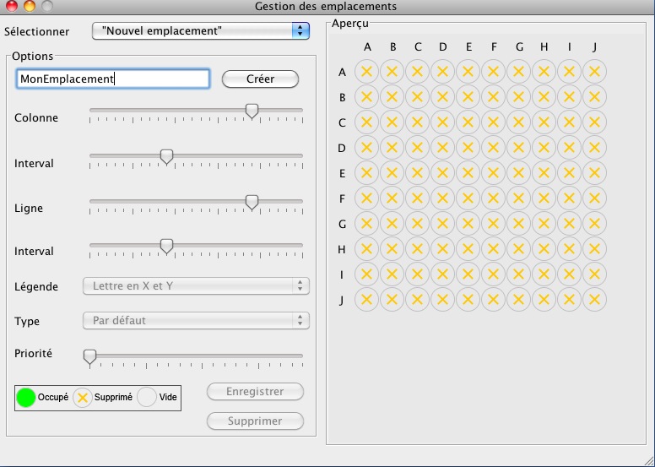Click the green Occupé legend circle
Screen dimensions: 655x467
click(x=26, y=398)
